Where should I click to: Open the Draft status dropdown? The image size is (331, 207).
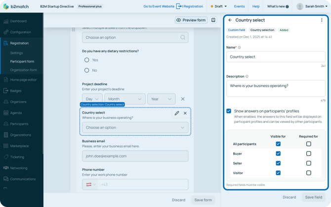click(x=218, y=6)
